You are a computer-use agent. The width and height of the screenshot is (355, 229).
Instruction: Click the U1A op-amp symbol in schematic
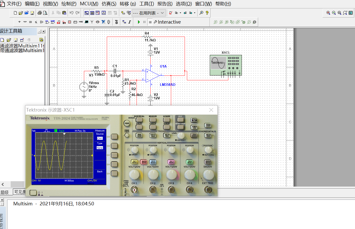pos(153,75)
